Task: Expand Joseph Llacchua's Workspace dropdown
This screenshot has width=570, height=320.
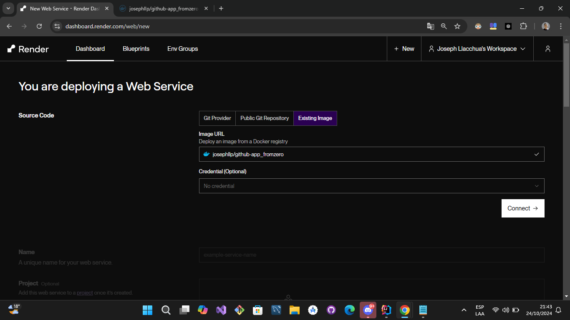Action: tap(477, 49)
